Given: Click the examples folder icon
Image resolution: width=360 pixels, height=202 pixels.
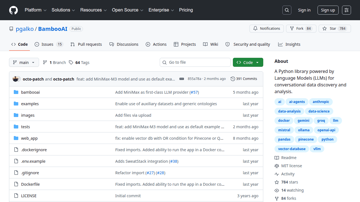Looking at the screenshot, I should 16,104.
